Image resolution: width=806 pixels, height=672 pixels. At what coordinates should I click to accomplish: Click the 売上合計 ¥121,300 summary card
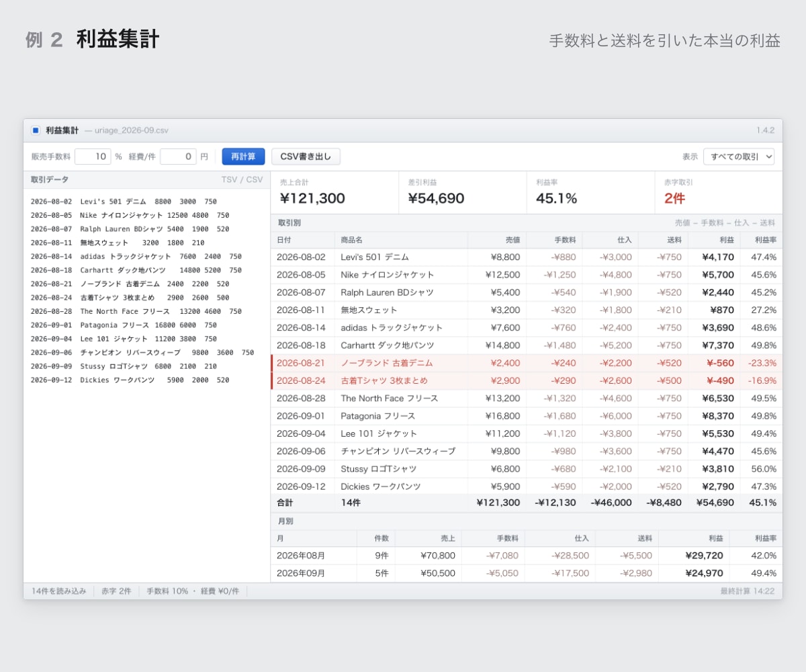click(334, 192)
